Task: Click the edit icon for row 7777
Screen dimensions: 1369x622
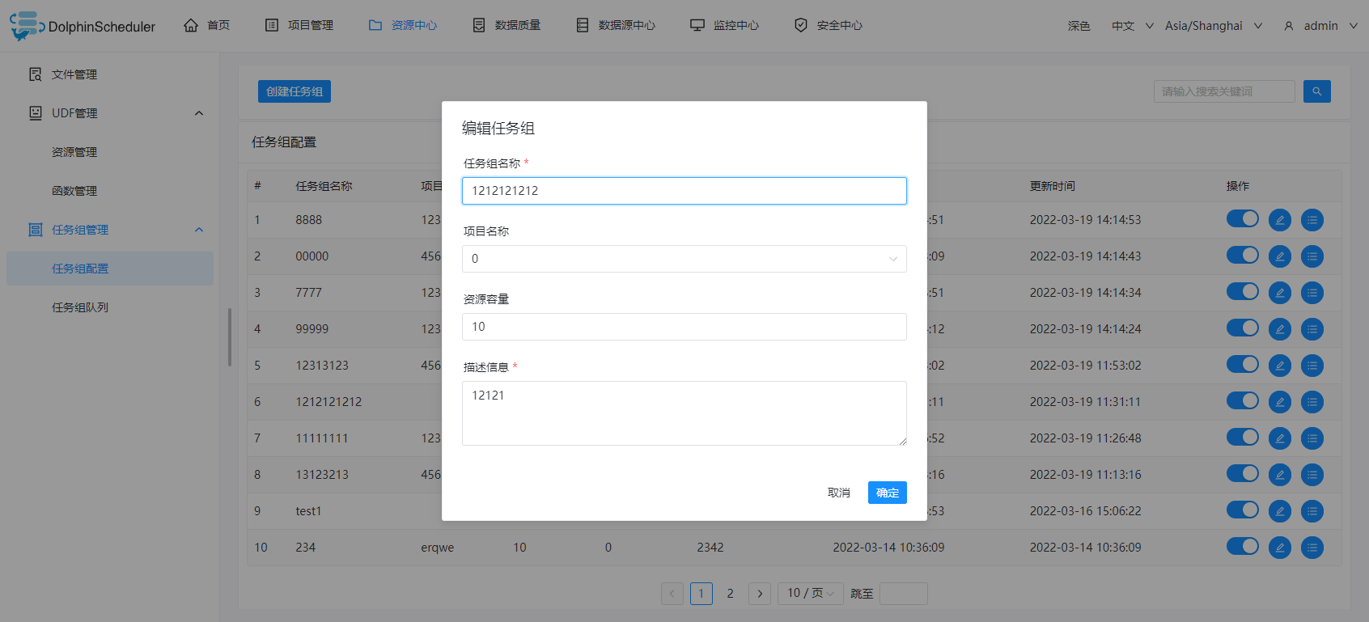Action: [1279, 293]
